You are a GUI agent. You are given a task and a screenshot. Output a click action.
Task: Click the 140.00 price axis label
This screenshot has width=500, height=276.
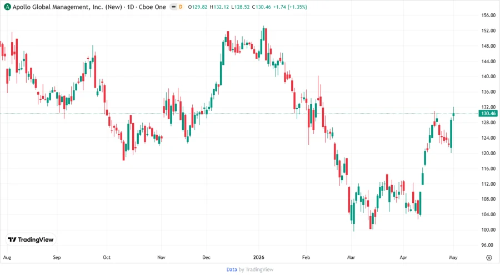(x=488, y=76)
